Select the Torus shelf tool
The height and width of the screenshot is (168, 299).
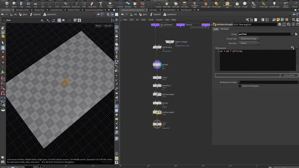tap(28, 4)
